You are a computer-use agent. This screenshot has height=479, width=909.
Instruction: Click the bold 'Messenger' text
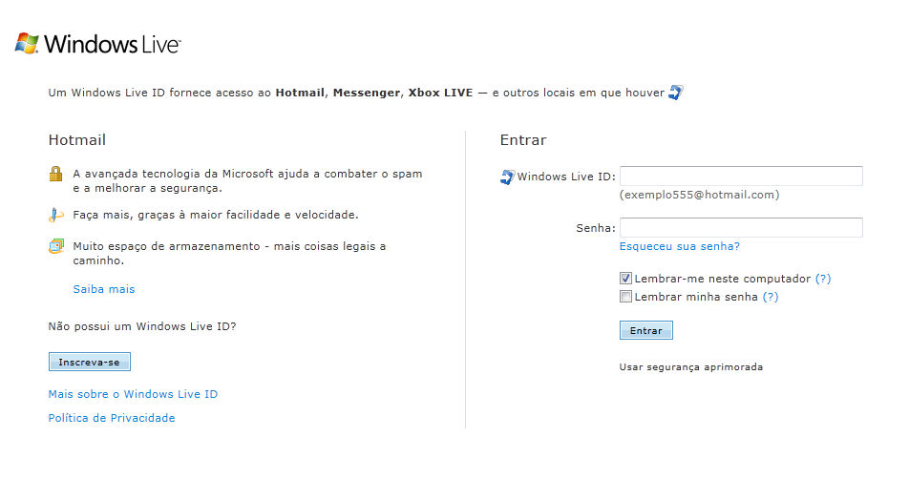point(367,93)
